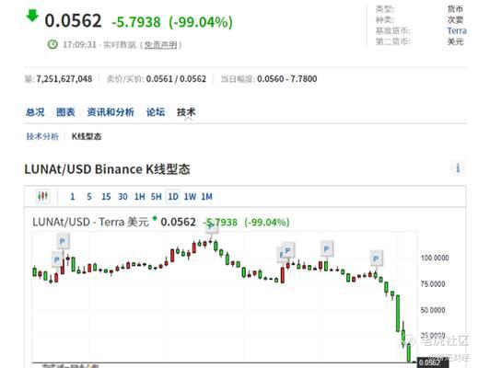478x368 pixels.
Task: Open the 资讯和分析 tab
Action: (x=111, y=112)
